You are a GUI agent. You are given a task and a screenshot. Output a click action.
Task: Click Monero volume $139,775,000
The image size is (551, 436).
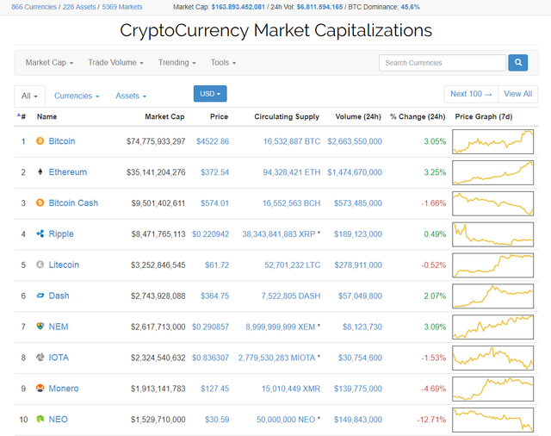358,389
